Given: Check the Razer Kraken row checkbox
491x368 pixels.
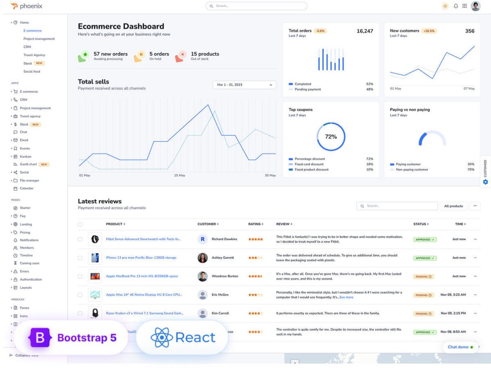Looking at the screenshot, I should tap(80, 313).
